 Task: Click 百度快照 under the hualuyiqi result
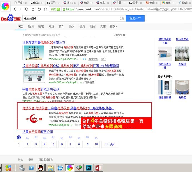(93, 59)
